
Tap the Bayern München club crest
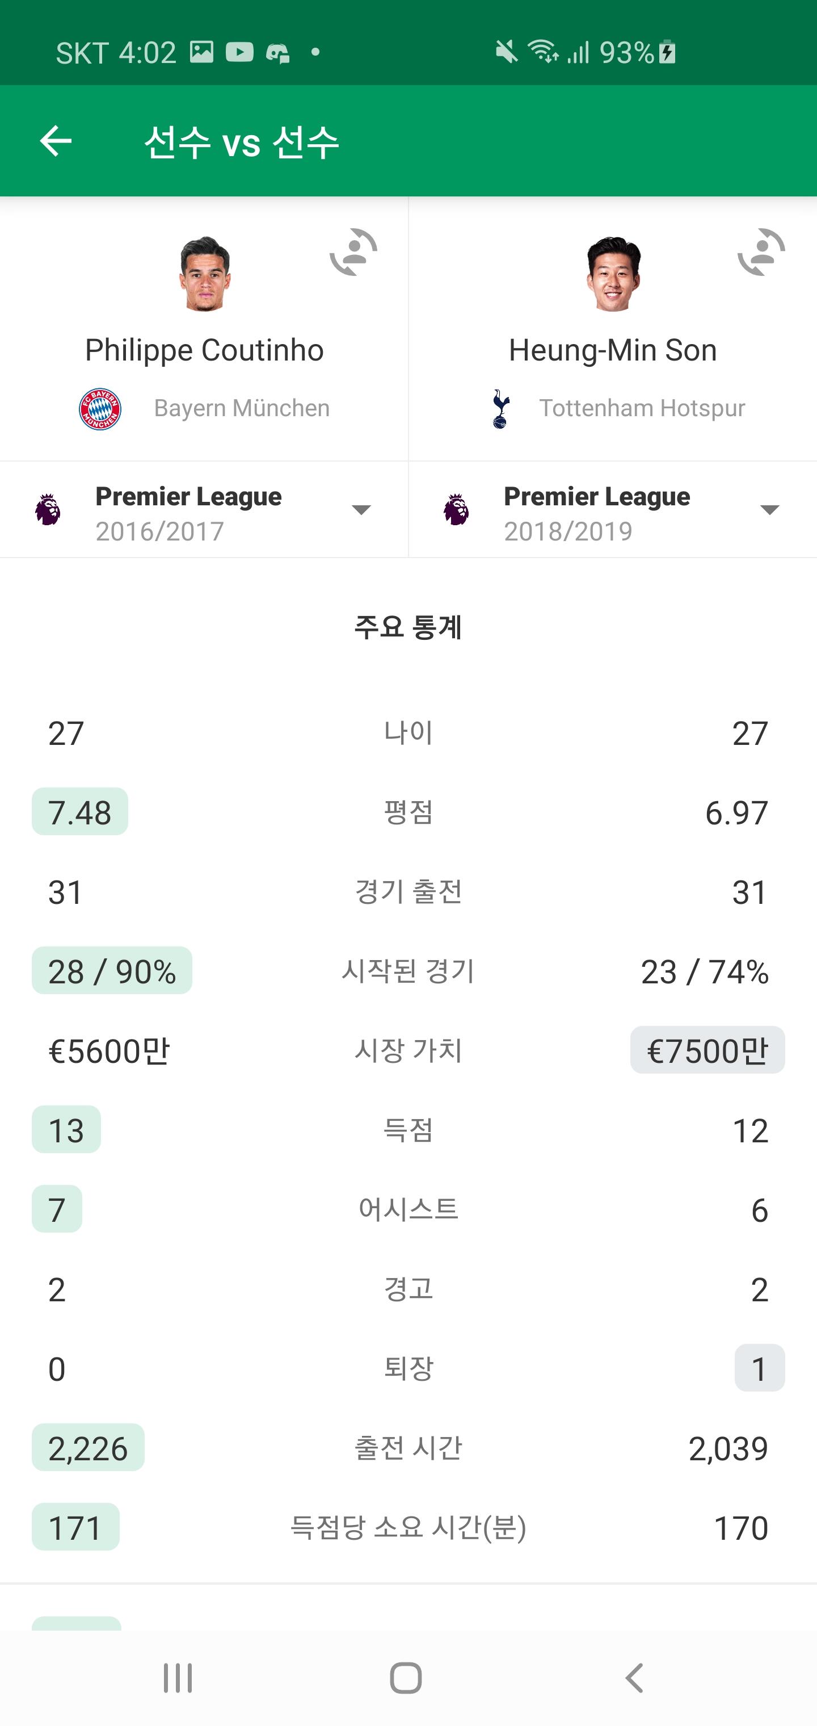100,408
